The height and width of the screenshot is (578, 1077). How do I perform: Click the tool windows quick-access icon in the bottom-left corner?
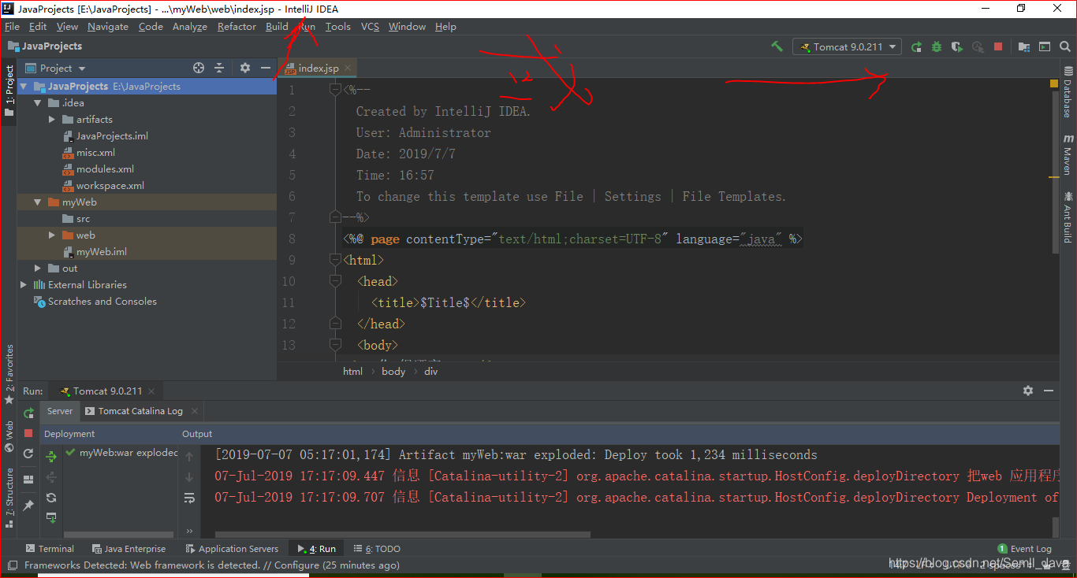(x=11, y=565)
